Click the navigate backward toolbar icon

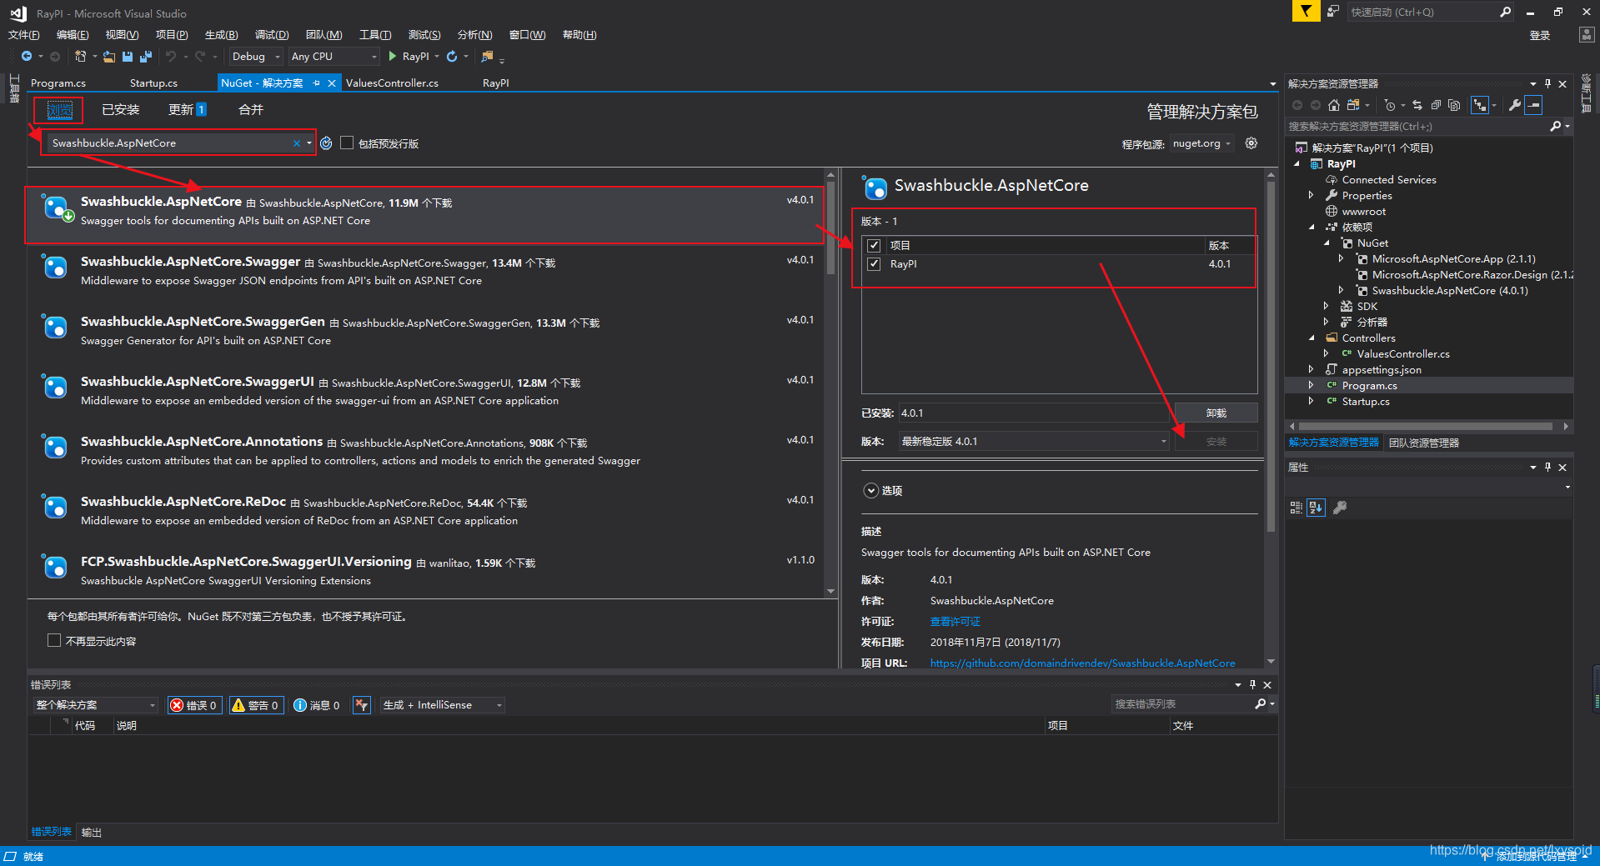point(27,57)
